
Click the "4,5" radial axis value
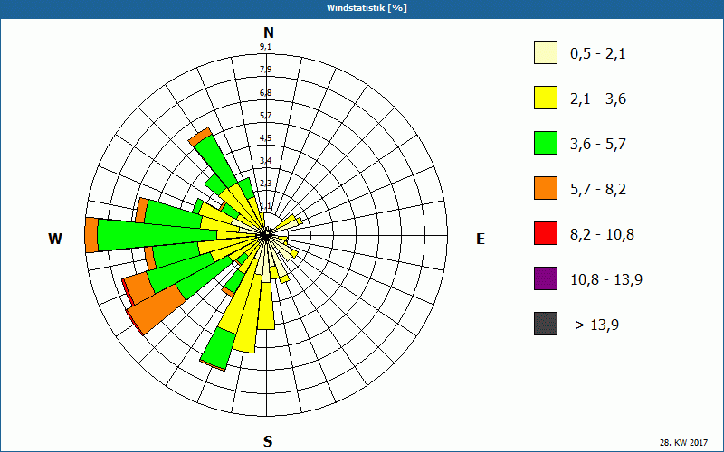pyautogui.click(x=265, y=138)
